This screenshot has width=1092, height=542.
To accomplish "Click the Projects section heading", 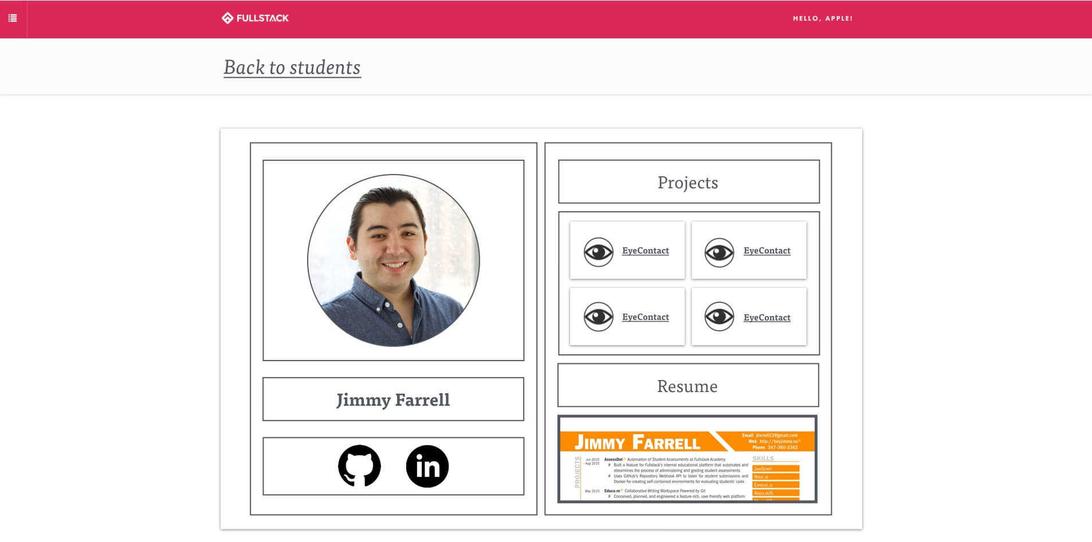I will click(x=688, y=182).
